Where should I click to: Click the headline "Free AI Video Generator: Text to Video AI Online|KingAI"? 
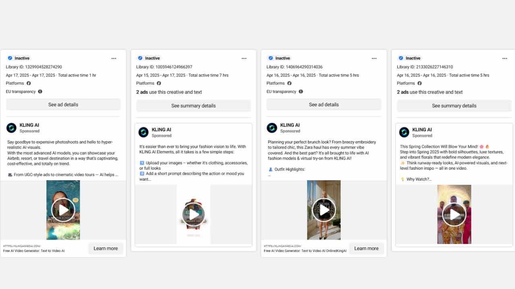305,251
